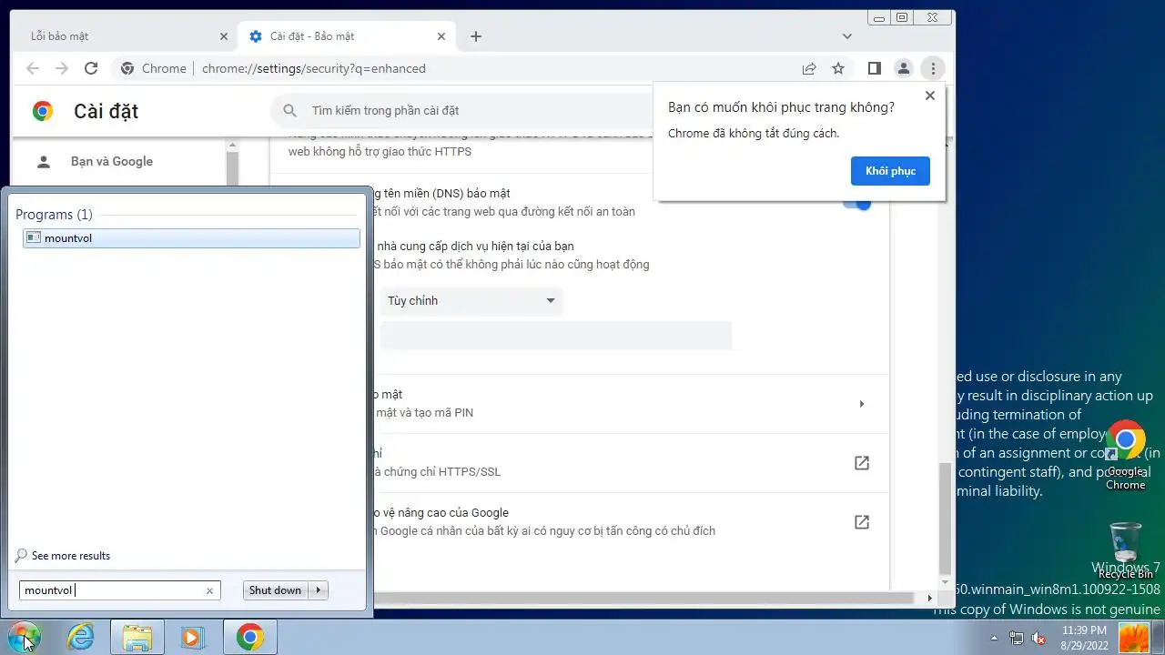Dismiss the restore pages popup
Viewport: 1165px width, 655px height.
pyautogui.click(x=929, y=96)
